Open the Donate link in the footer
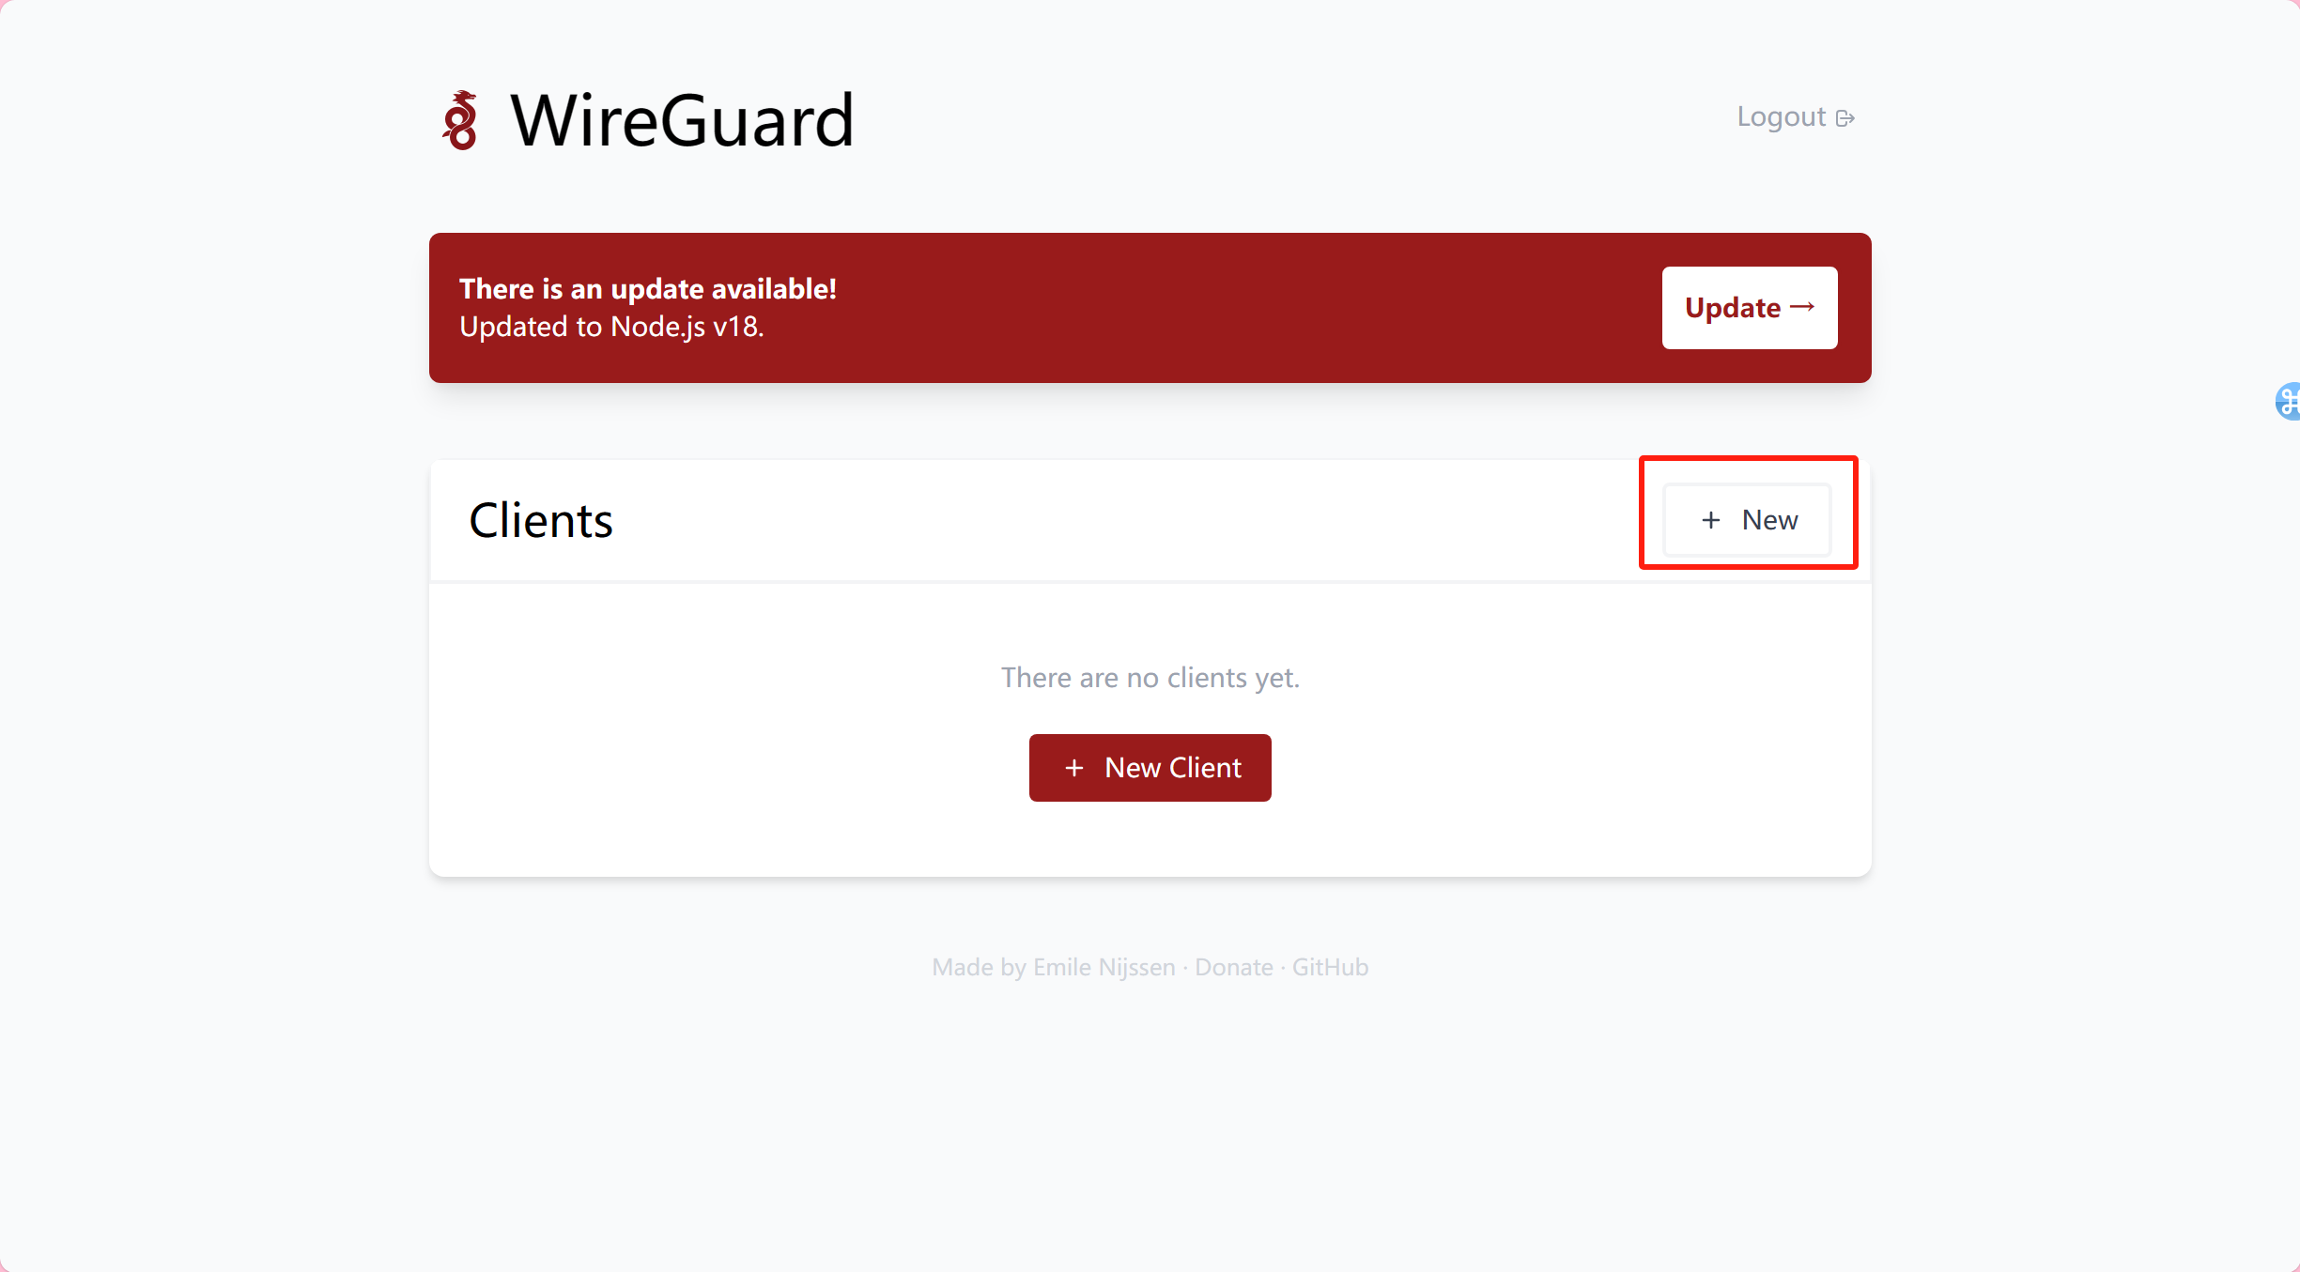 1233,966
